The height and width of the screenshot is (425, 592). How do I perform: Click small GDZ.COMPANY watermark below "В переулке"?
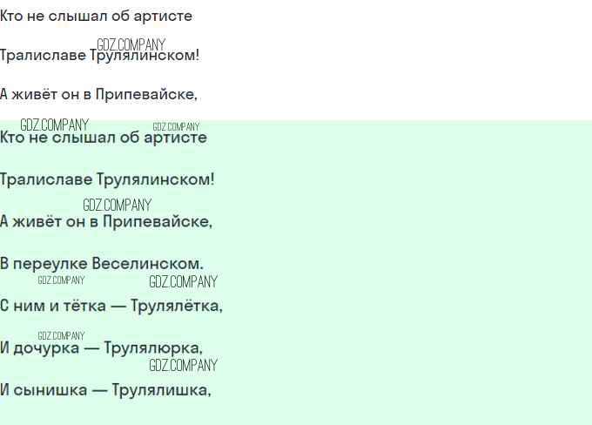tap(61, 280)
